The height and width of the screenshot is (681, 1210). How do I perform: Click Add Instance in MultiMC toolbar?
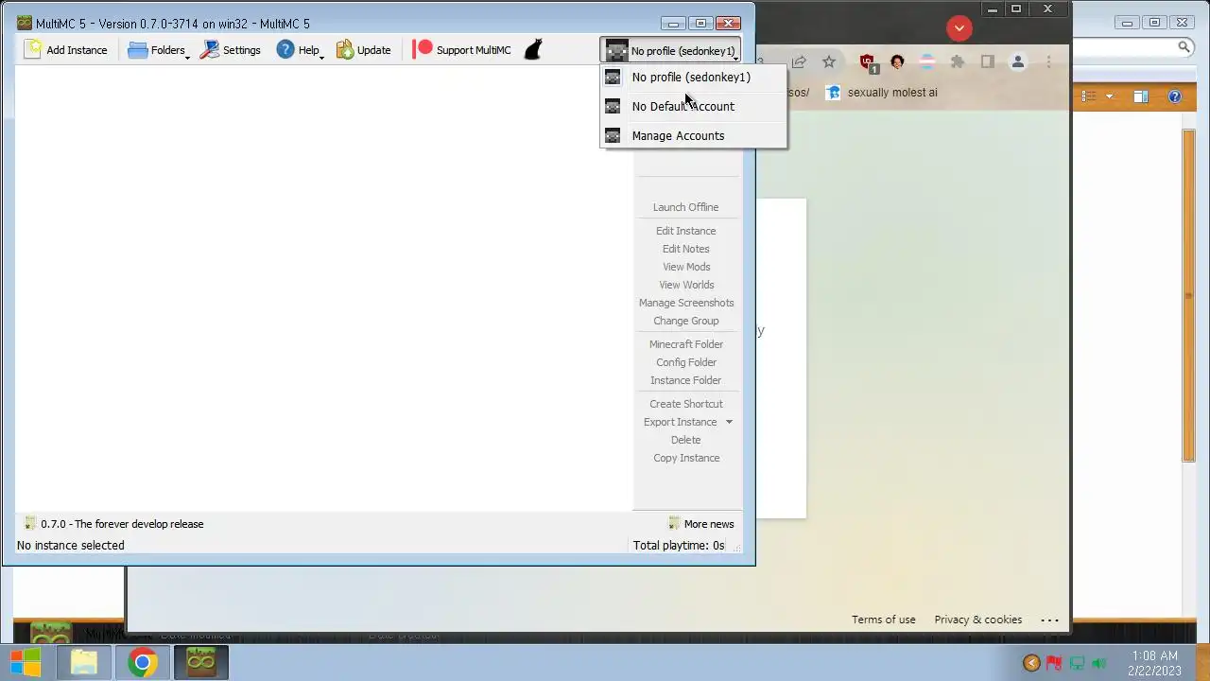click(x=66, y=50)
